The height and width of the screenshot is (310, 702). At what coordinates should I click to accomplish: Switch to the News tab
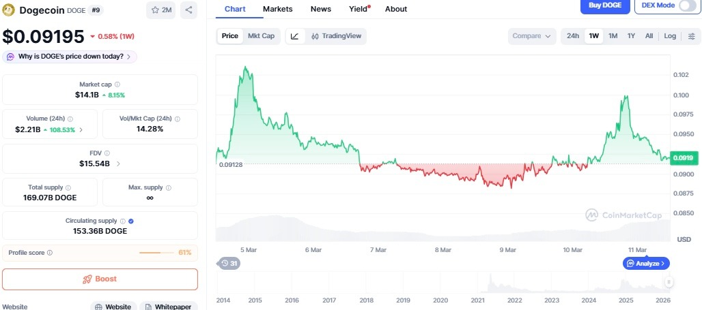click(x=320, y=9)
